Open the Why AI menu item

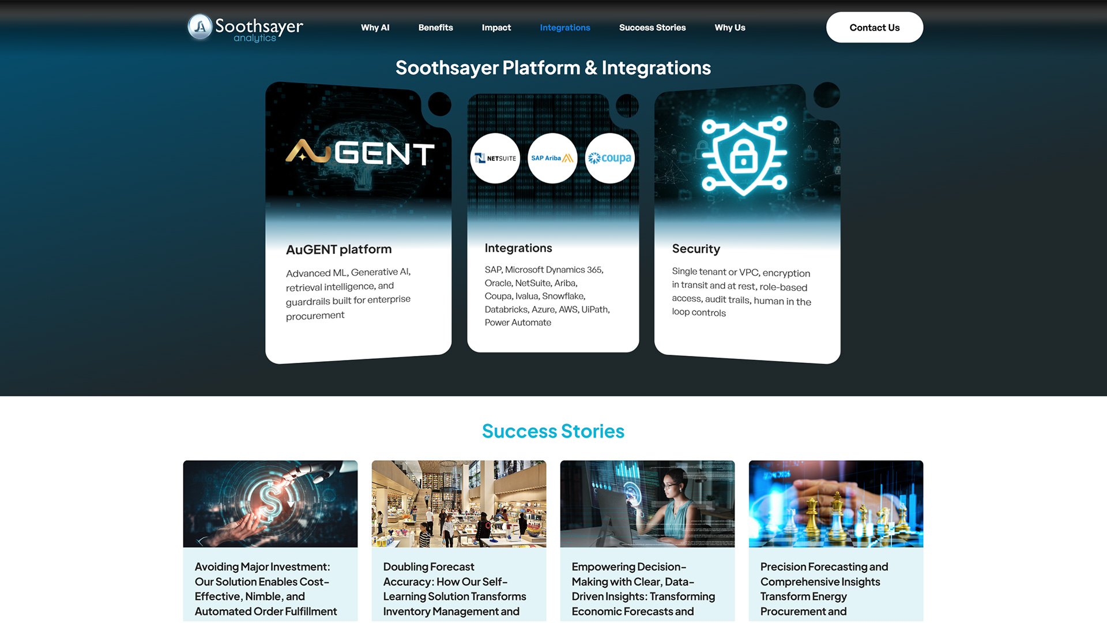tap(375, 28)
